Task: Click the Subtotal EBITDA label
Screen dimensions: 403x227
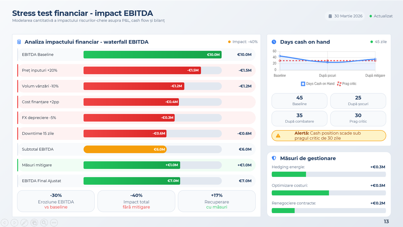Action: coord(38,149)
